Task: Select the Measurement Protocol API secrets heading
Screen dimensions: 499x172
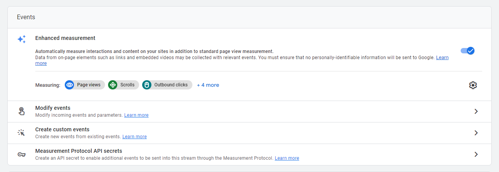Action: tap(79, 151)
